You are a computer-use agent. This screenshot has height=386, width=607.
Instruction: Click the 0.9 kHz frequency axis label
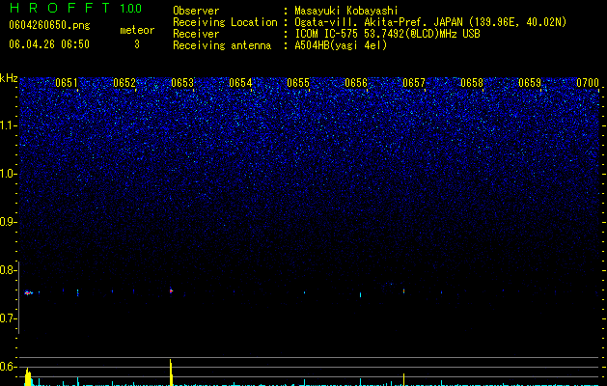(x=9, y=222)
